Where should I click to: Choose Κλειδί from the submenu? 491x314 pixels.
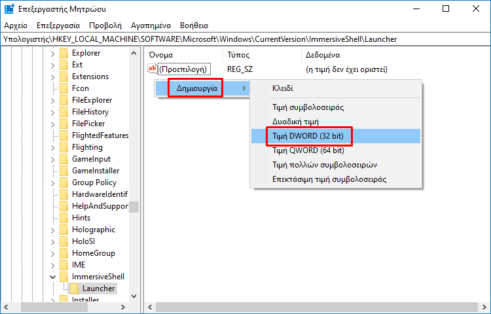pyautogui.click(x=336, y=88)
